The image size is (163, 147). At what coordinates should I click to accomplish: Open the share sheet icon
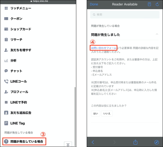tap(135, 142)
